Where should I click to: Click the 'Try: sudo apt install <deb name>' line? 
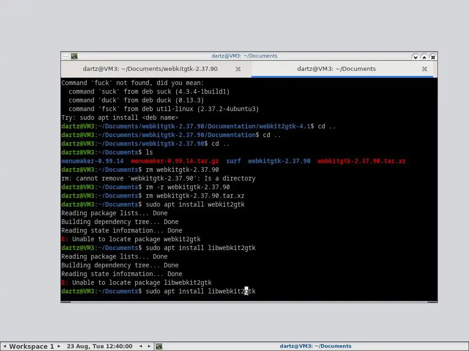[120, 117]
